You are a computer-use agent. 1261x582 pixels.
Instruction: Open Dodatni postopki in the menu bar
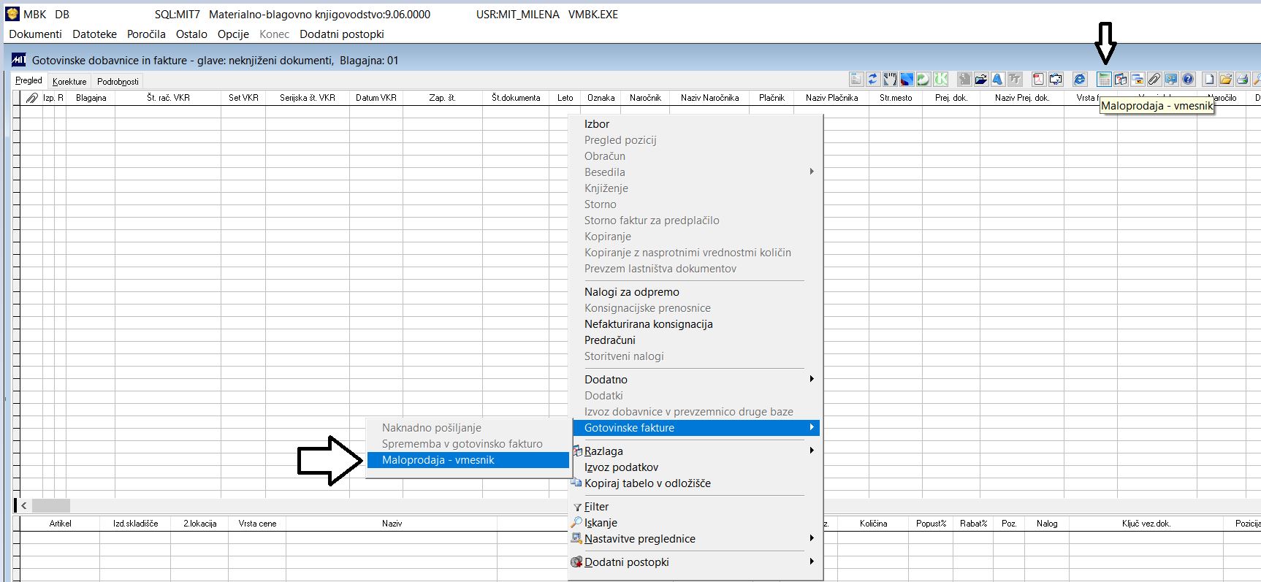pyautogui.click(x=341, y=34)
